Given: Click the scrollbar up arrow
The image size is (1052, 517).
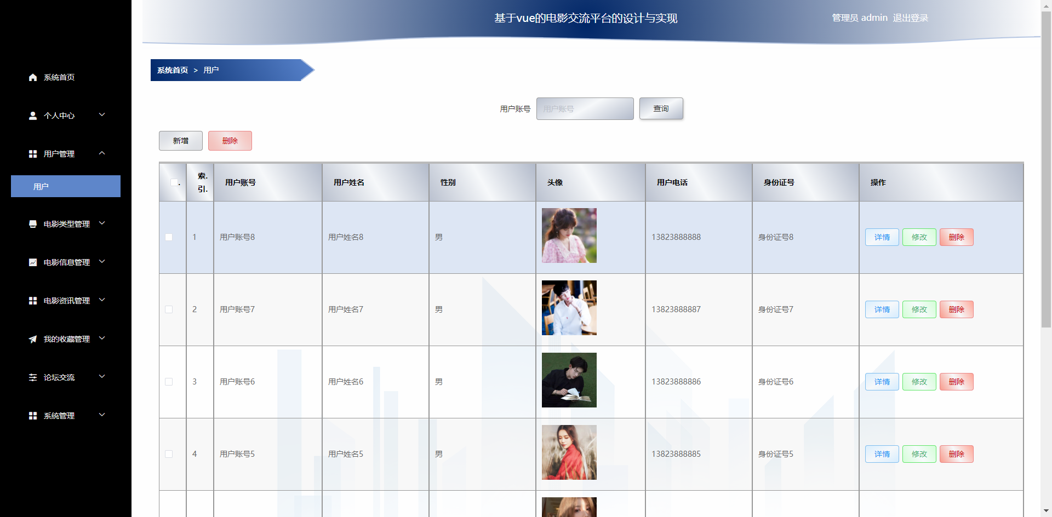Looking at the screenshot, I should [1046, 5].
